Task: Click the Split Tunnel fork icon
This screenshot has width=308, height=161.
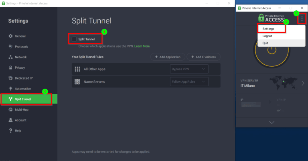Action: [x=10, y=99]
